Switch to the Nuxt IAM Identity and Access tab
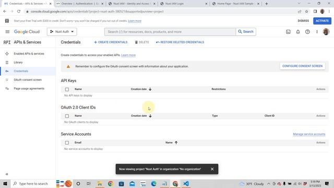334x188 pixels. click(132, 4)
